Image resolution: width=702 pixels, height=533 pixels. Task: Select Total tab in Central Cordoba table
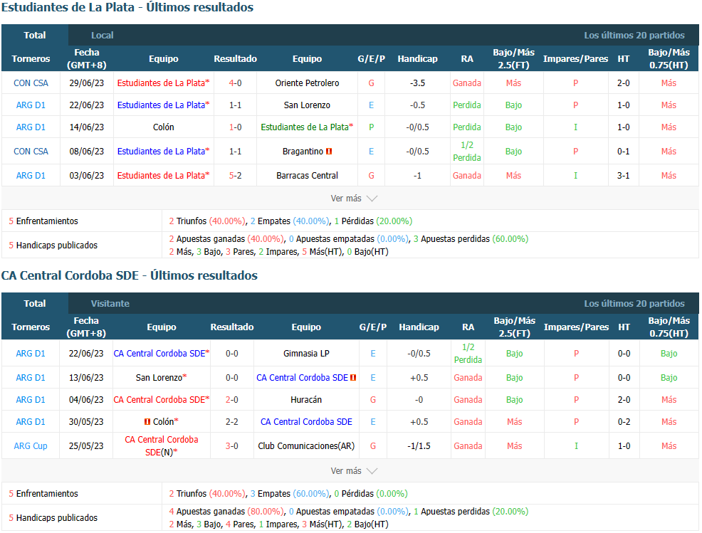(x=34, y=303)
